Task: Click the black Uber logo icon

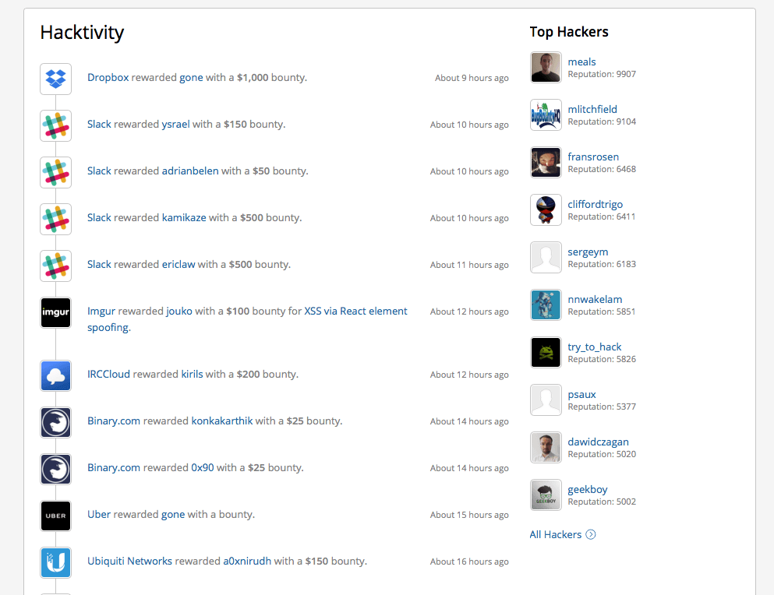Action: click(56, 516)
